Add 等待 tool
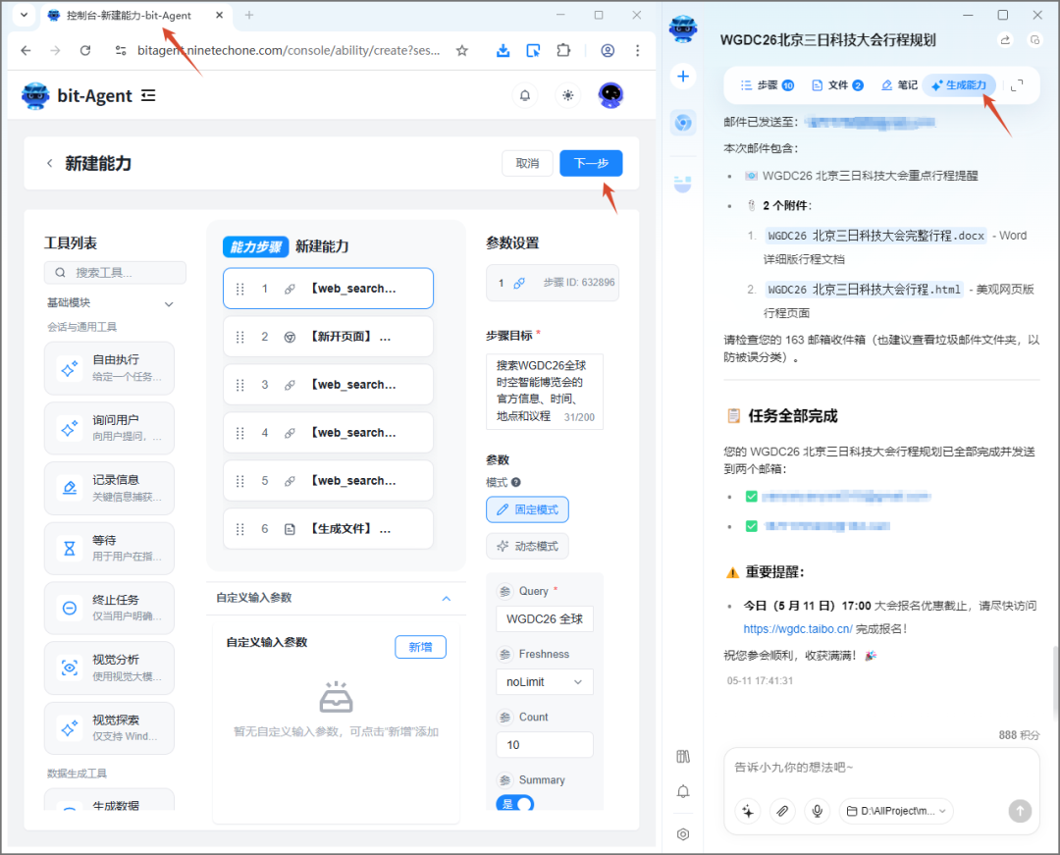 click(x=110, y=548)
